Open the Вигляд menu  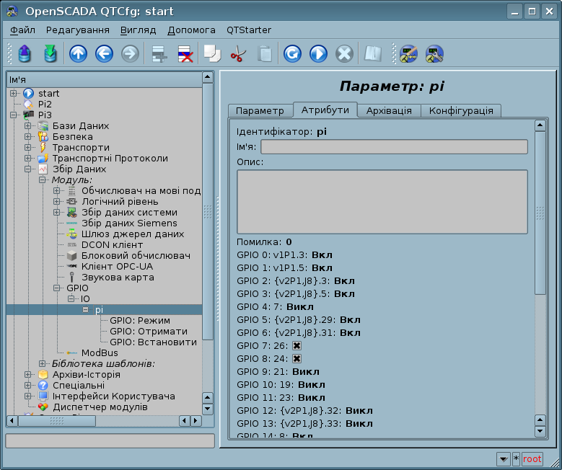click(139, 30)
